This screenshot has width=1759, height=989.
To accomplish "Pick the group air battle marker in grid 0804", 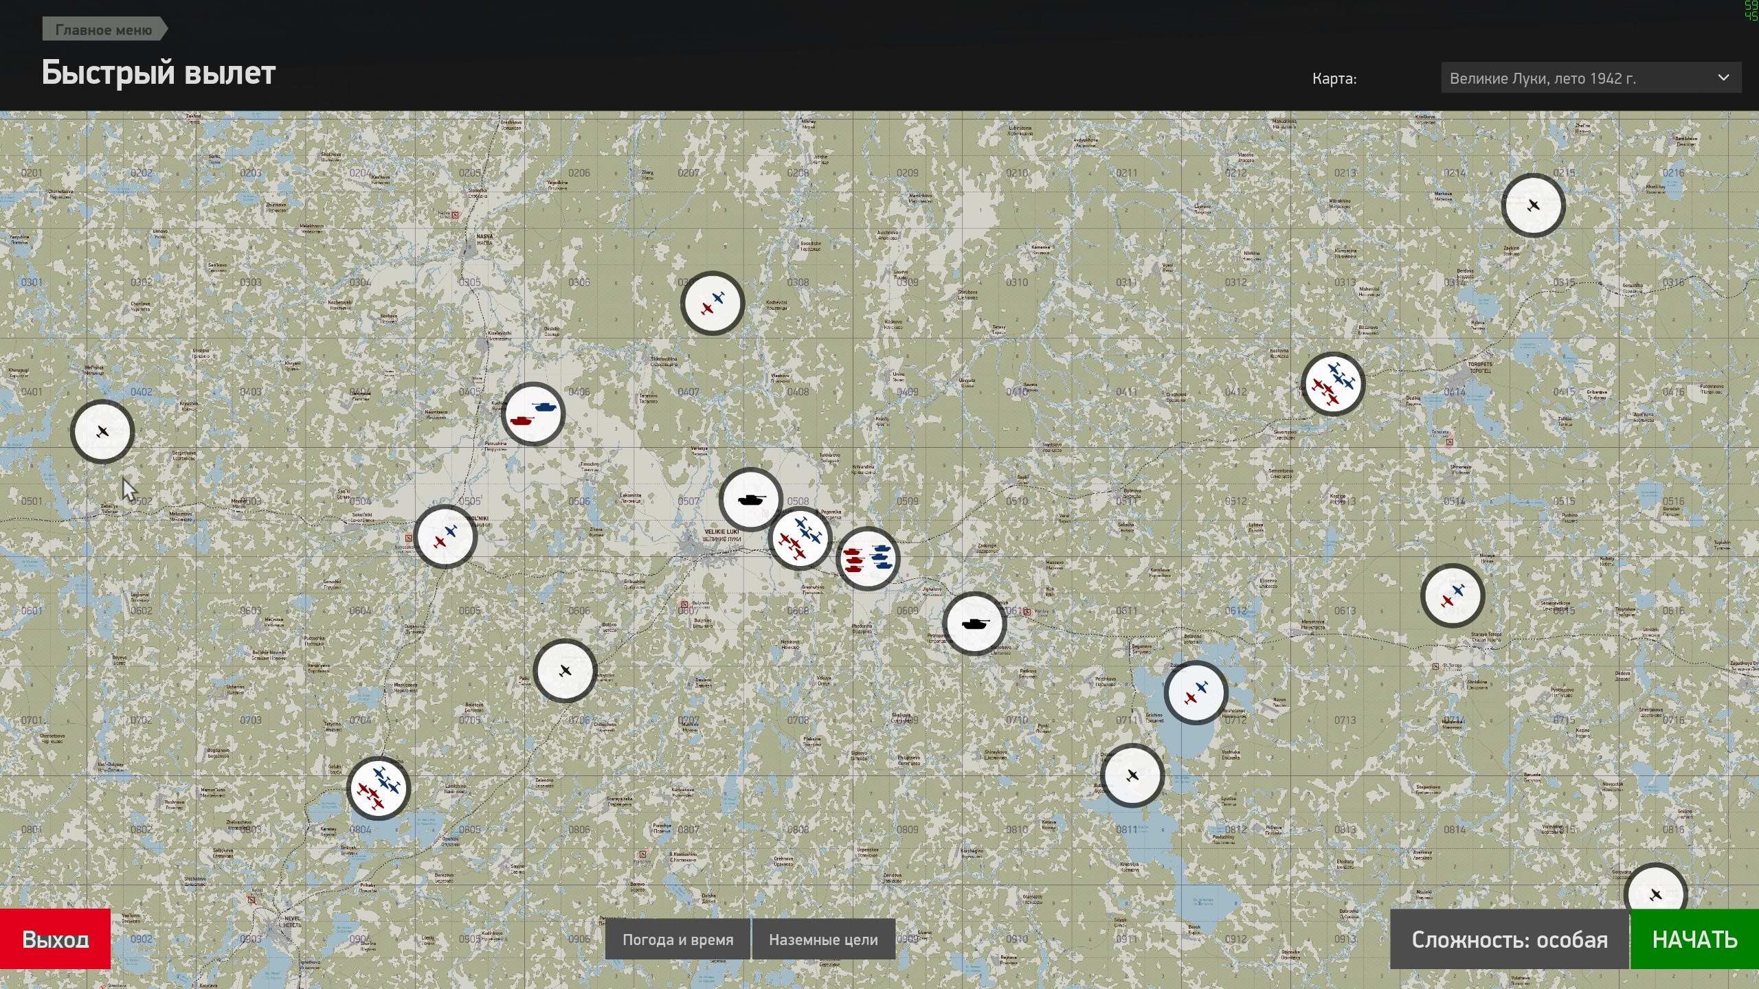I will tap(379, 788).
